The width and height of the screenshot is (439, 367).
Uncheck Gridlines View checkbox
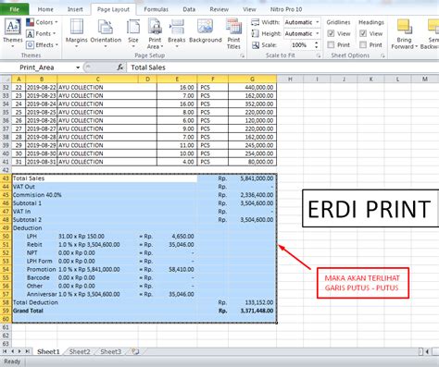tap(331, 33)
